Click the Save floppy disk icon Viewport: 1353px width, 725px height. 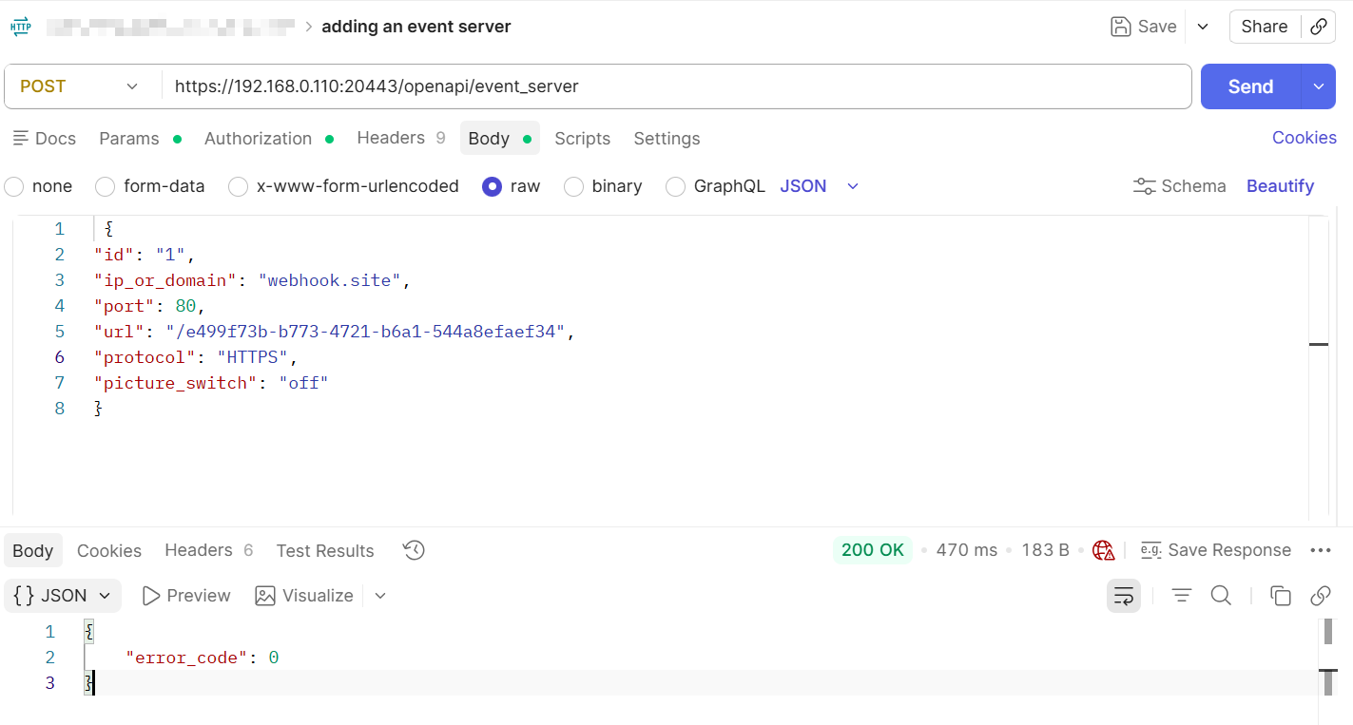[1121, 27]
